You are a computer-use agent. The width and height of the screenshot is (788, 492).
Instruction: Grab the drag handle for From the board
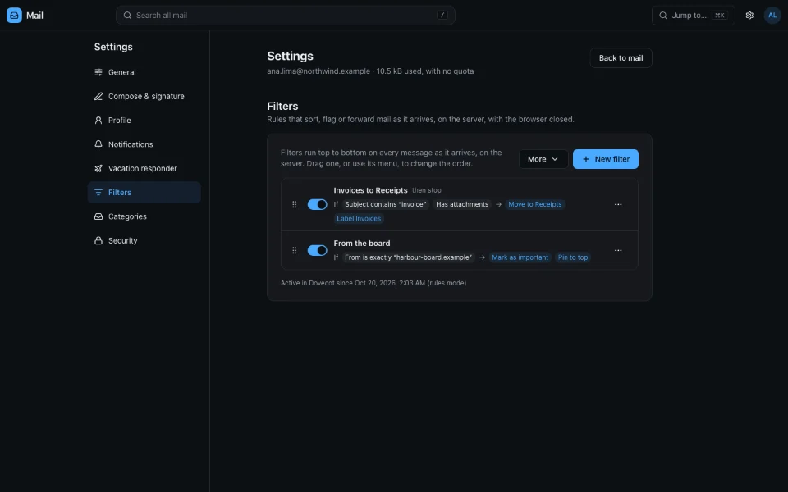point(295,250)
